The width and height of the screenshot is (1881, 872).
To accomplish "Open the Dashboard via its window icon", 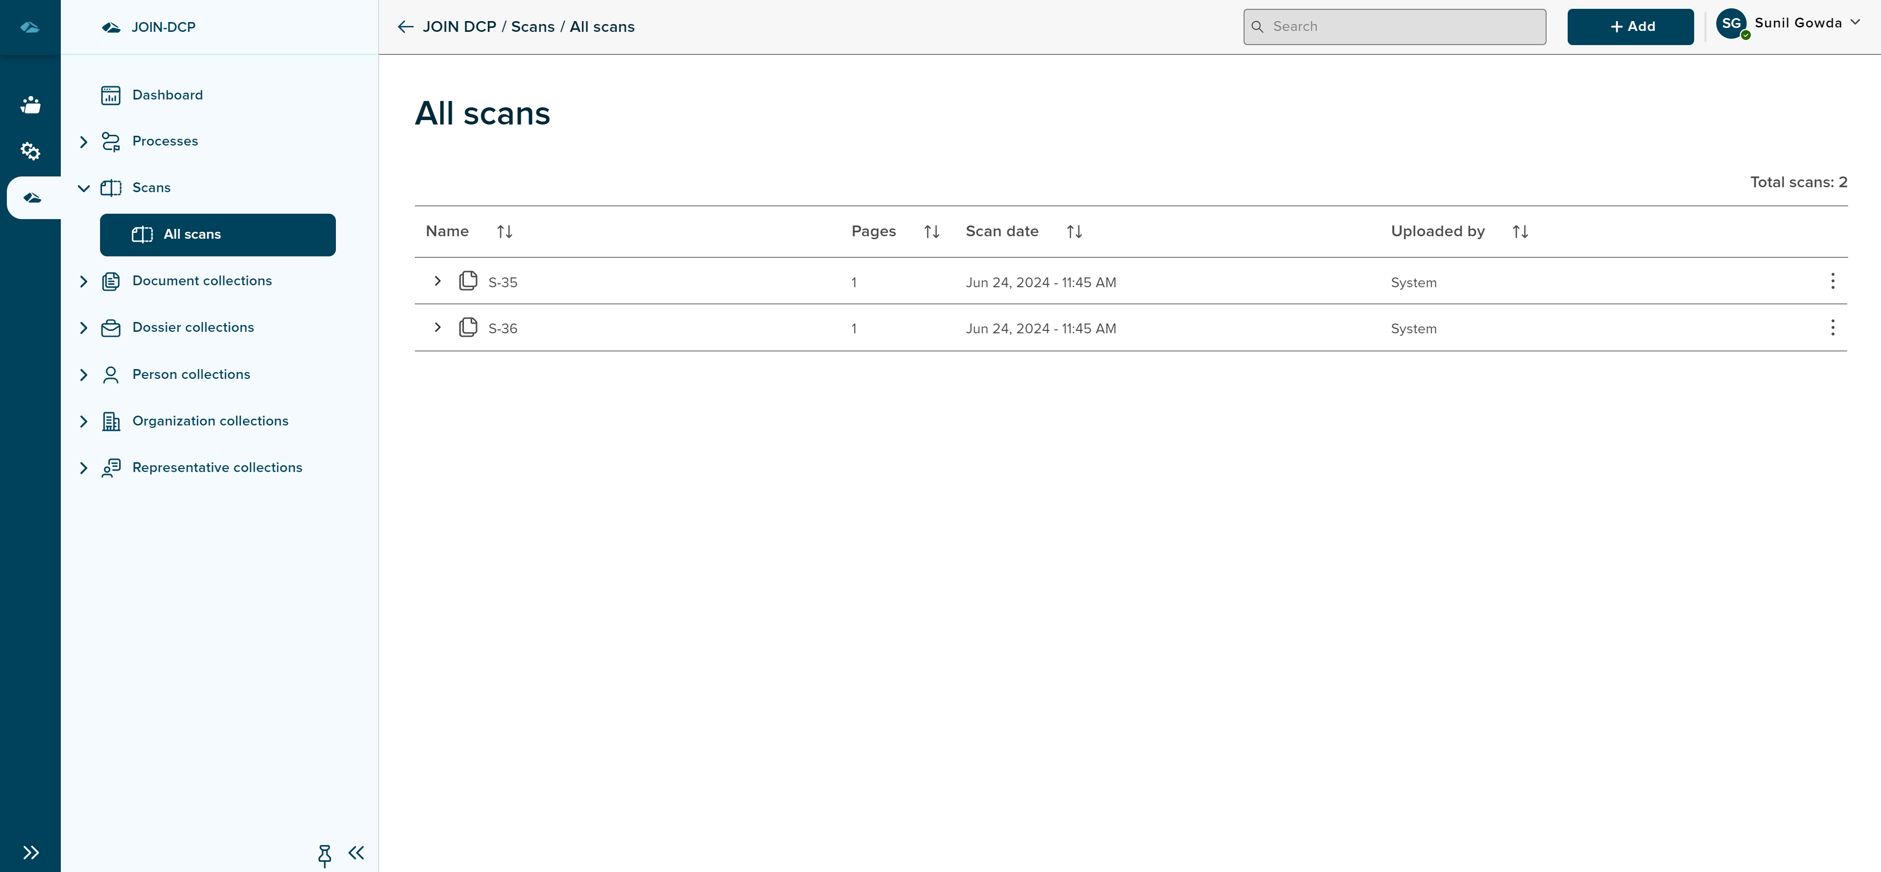I will 111,95.
